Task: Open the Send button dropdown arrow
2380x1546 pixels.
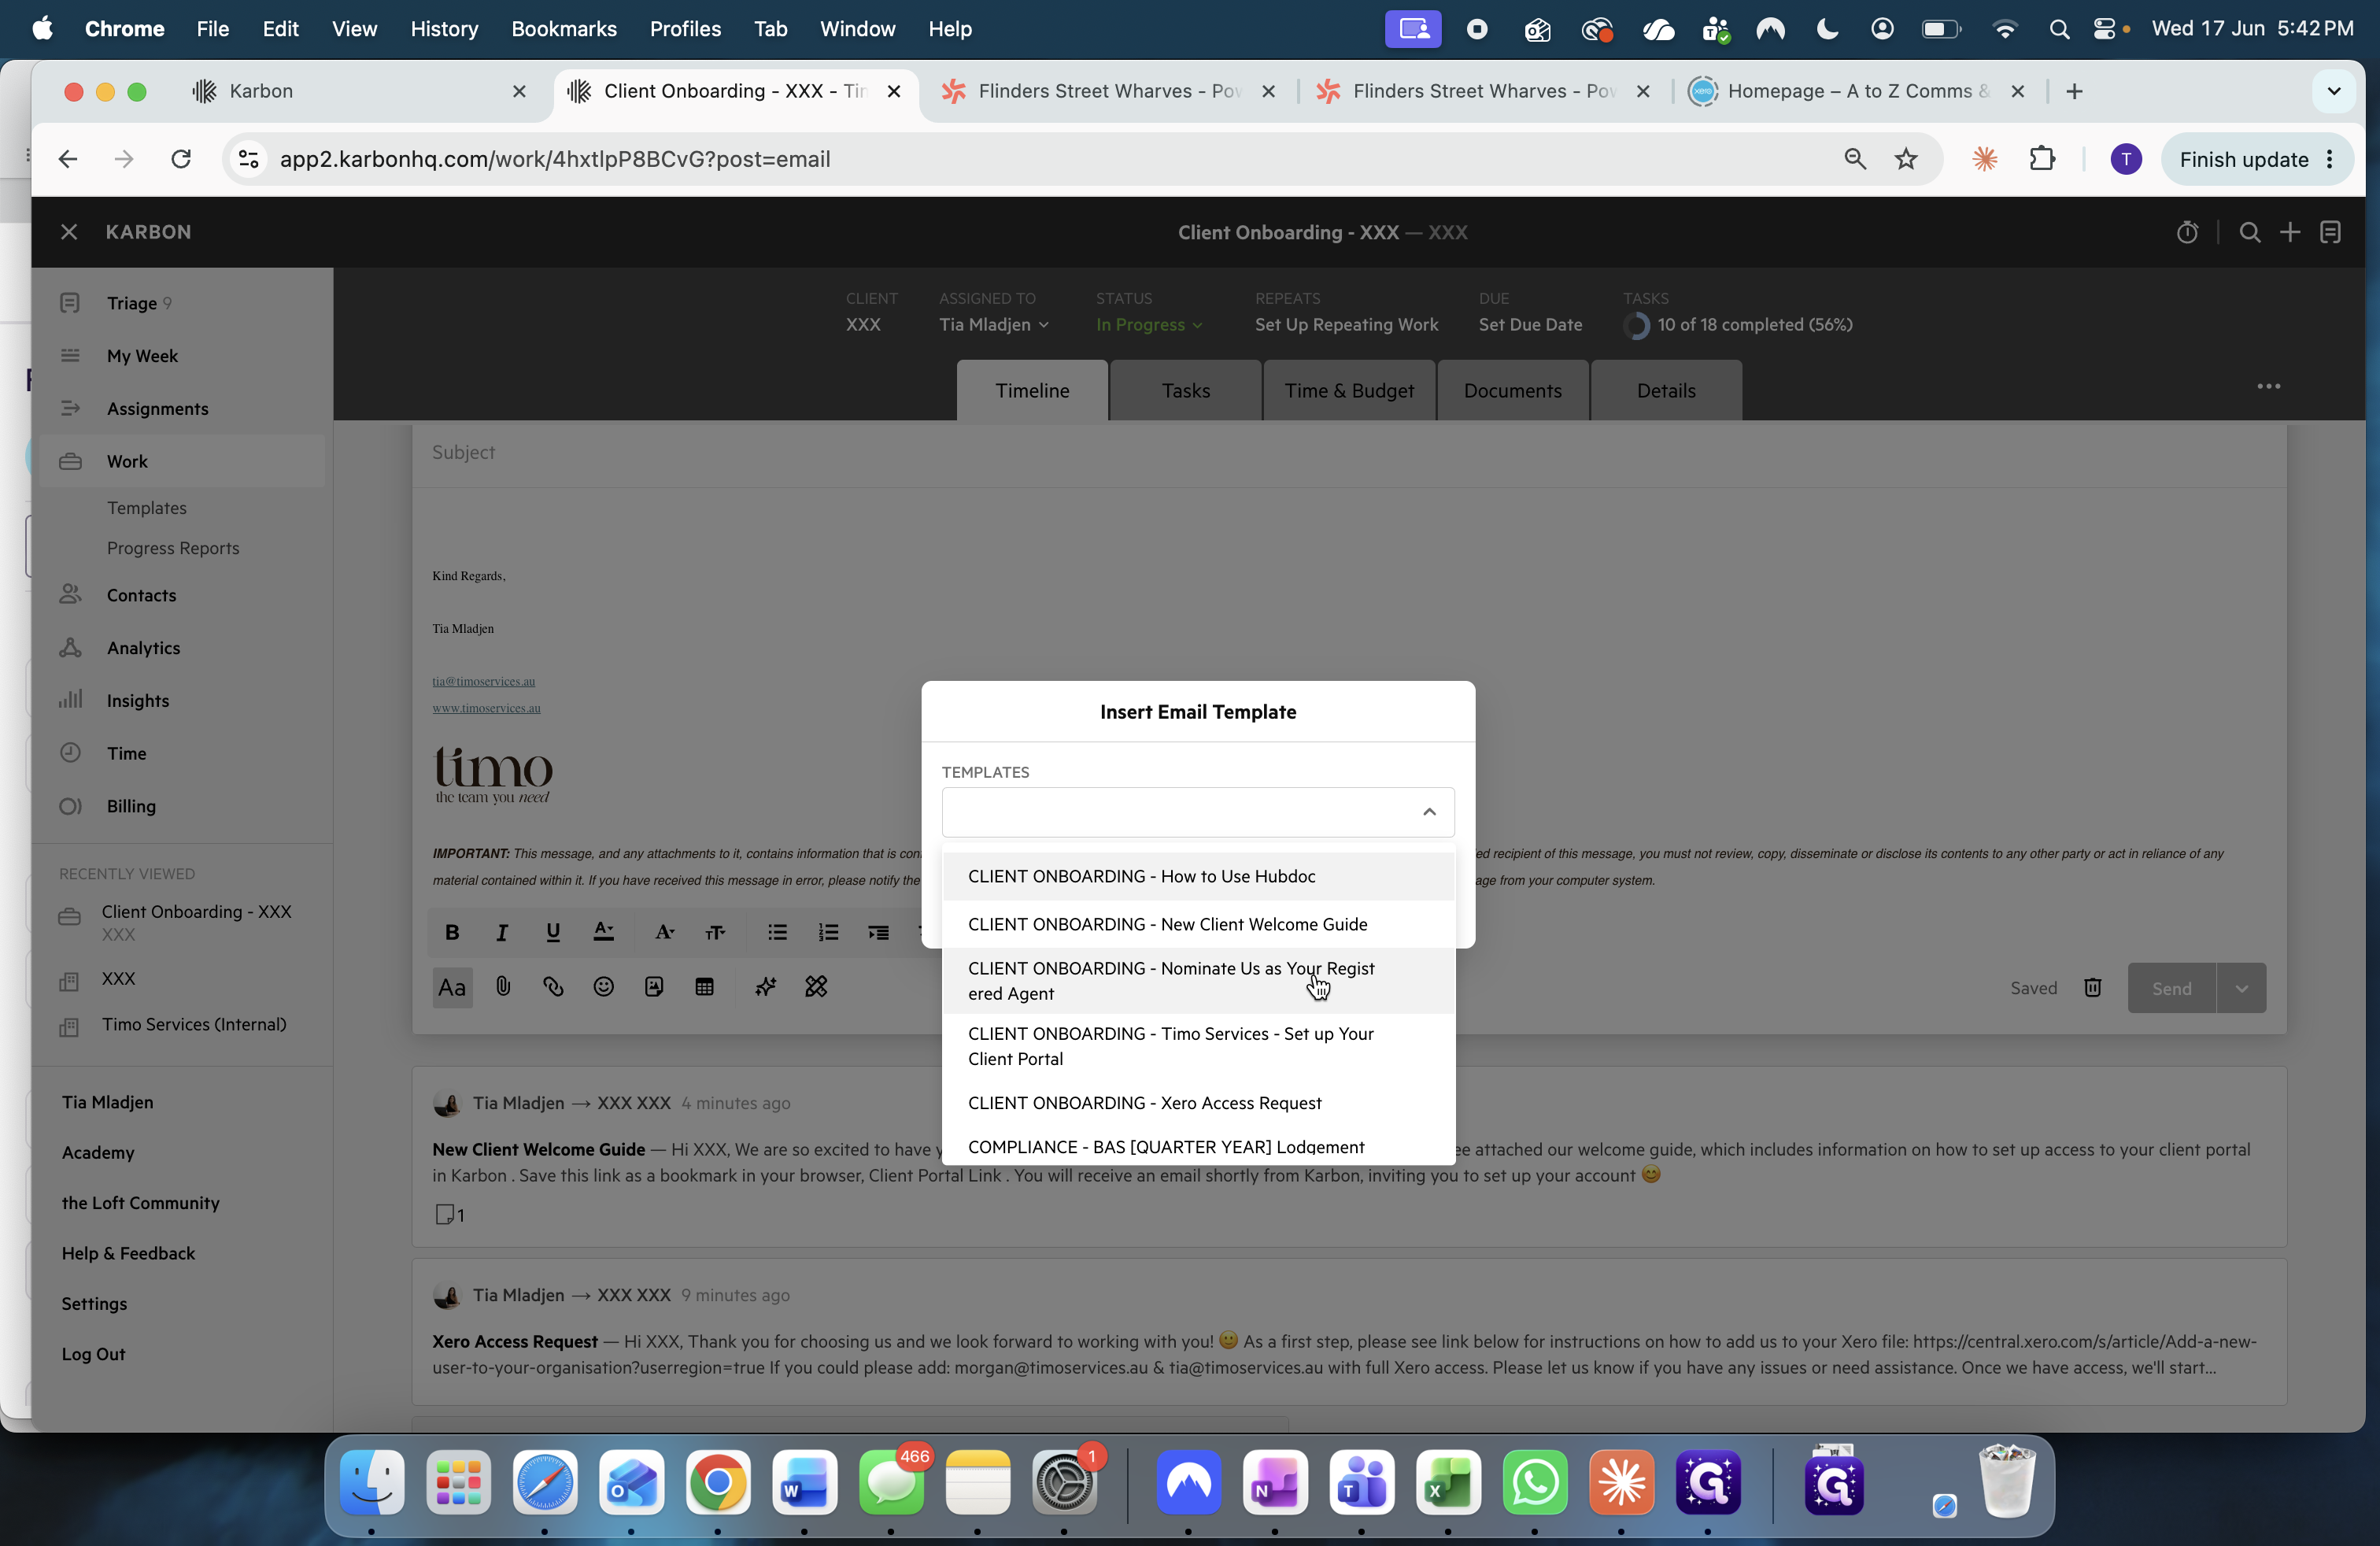Action: [2242, 988]
